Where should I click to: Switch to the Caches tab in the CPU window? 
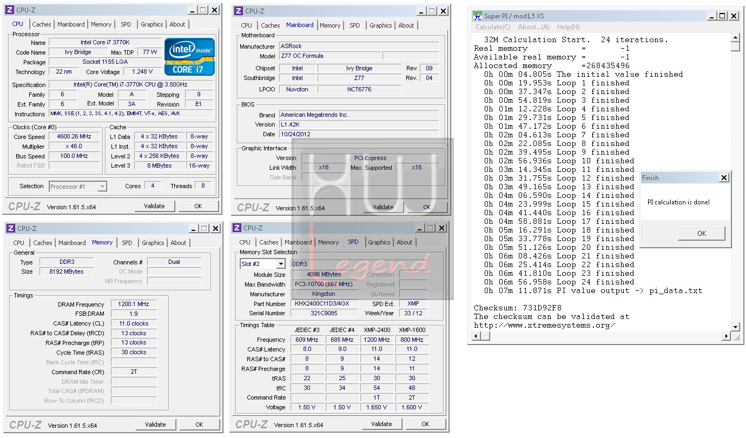click(x=42, y=24)
